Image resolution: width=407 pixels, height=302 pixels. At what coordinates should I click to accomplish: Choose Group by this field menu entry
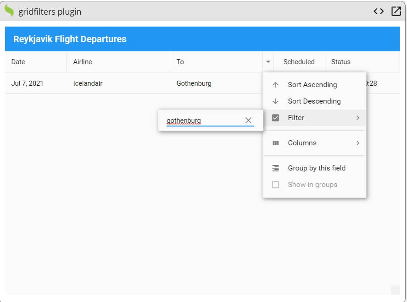[x=316, y=168]
